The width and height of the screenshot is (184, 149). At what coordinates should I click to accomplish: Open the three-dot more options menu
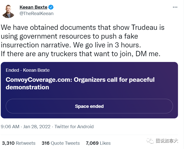pyautogui.click(x=175, y=7)
